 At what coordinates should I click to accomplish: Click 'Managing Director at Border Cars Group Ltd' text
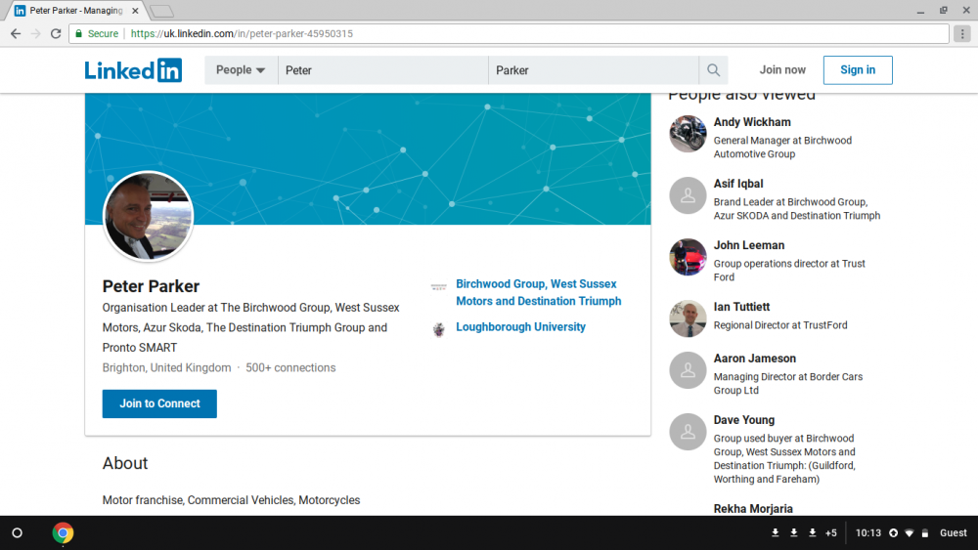tap(788, 384)
